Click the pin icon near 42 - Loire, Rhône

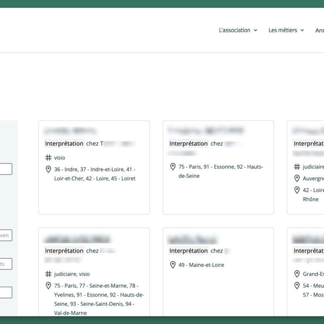pyautogui.click(x=297, y=190)
